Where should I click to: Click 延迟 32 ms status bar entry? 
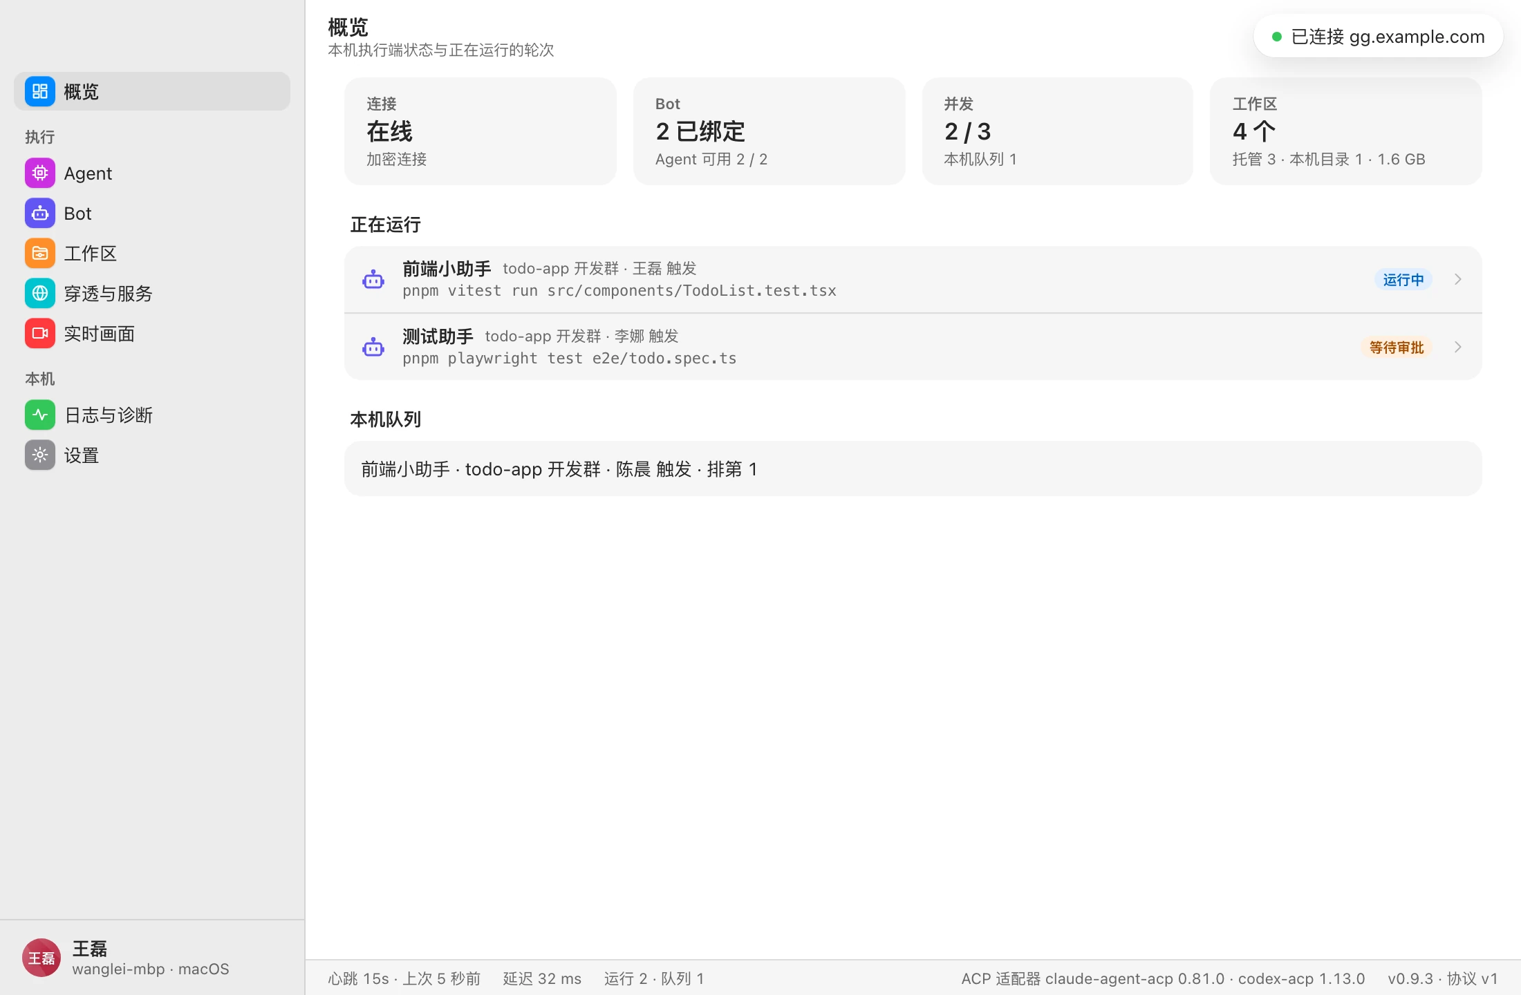click(542, 978)
